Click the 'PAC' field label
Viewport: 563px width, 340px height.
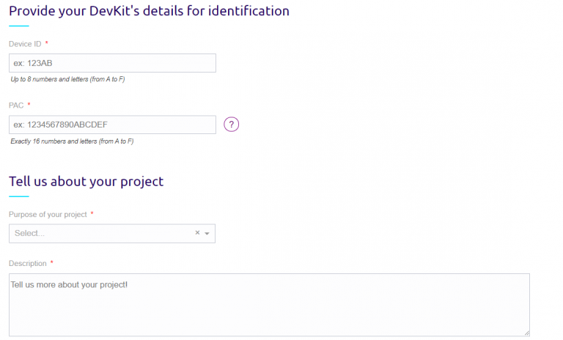coord(16,106)
